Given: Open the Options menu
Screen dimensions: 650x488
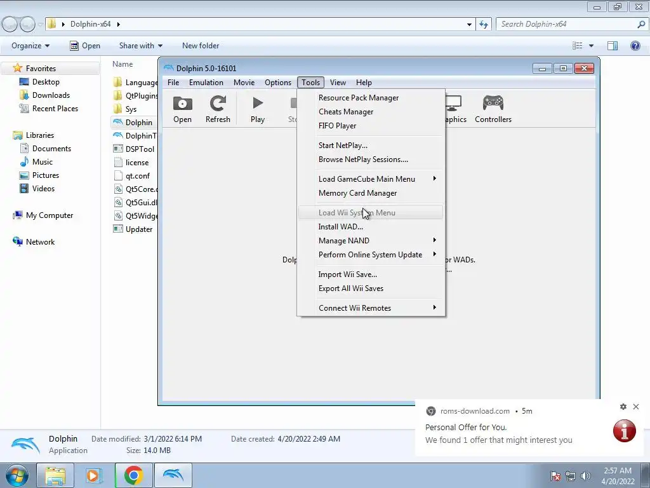Looking at the screenshot, I should 278,83.
